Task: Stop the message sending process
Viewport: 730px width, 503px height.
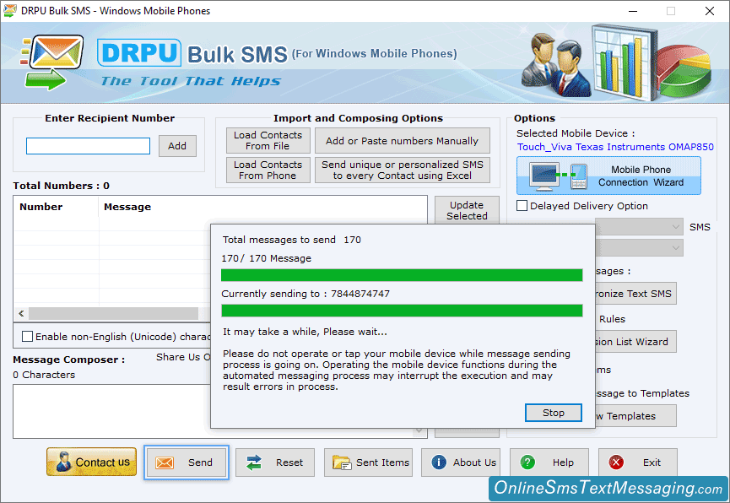Action: [x=553, y=413]
